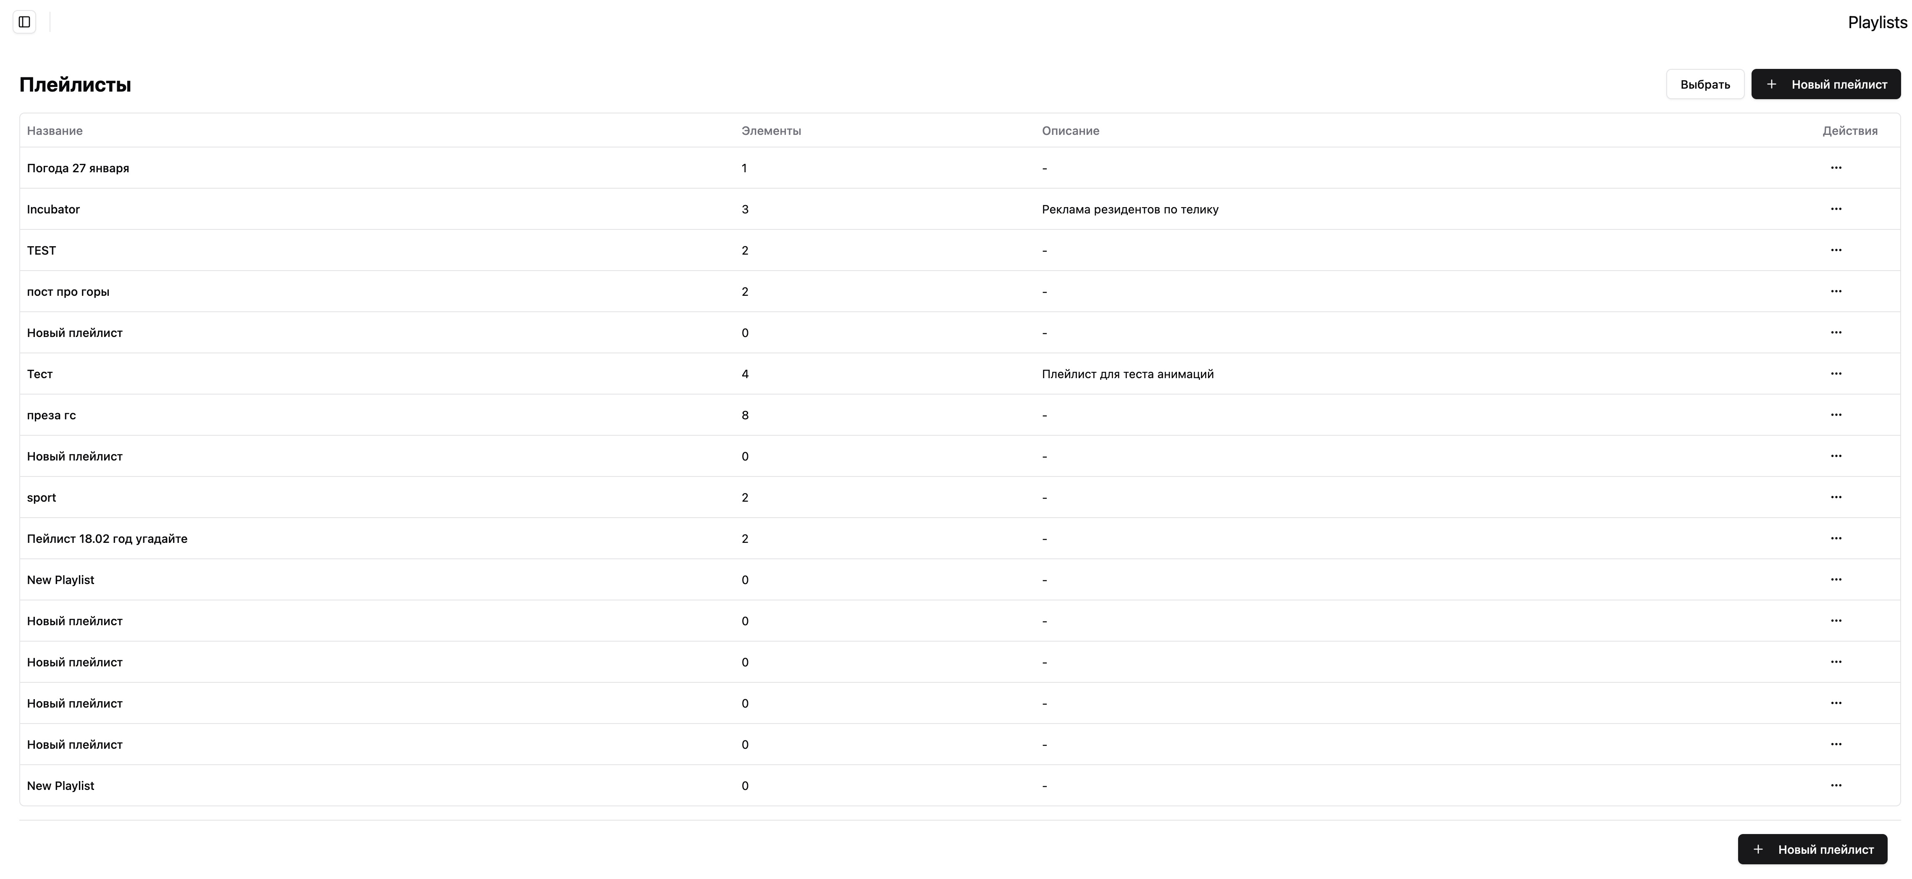Toggle the sidebar panel icon
Screen dimensions: 1912x879
[x=24, y=22]
